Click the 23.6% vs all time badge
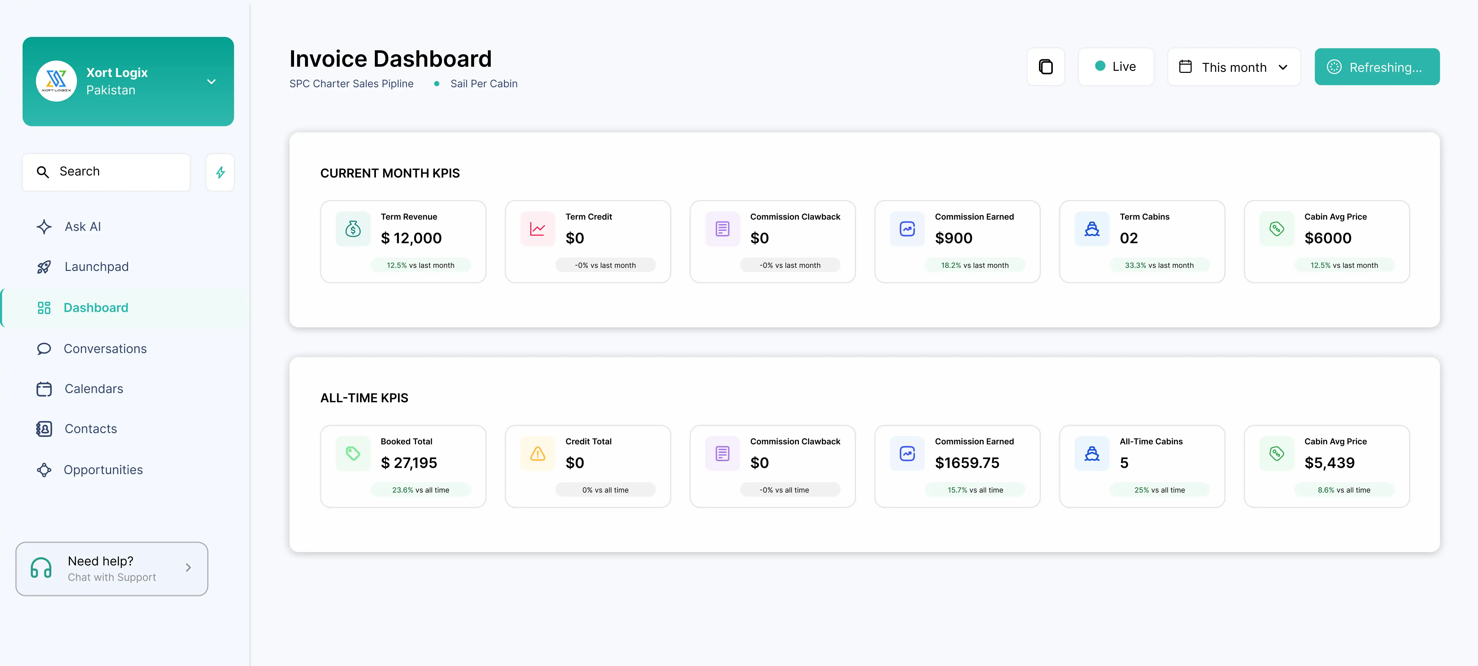 coord(421,491)
